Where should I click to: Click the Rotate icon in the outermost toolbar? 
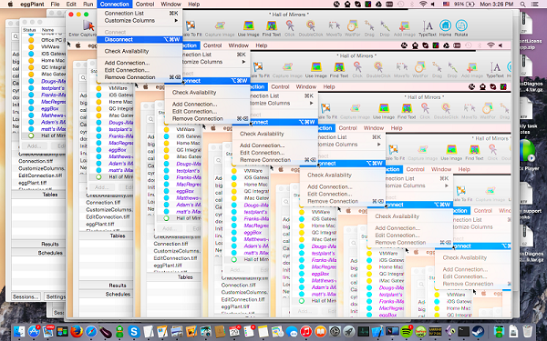coord(461,28)
